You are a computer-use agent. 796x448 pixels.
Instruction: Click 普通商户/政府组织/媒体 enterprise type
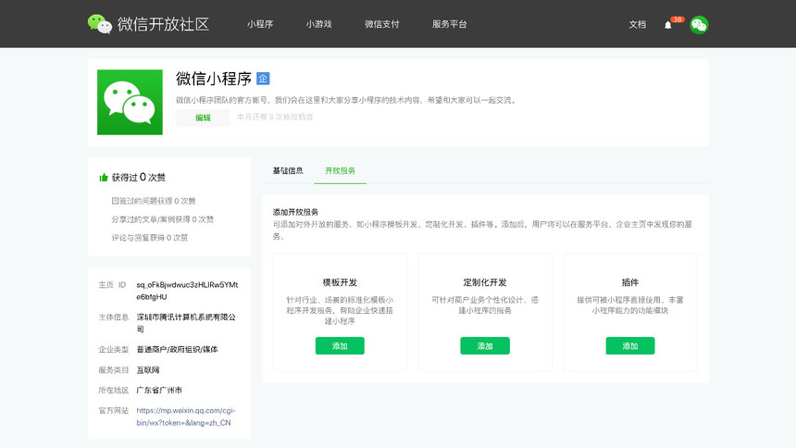tap(177, 350)
